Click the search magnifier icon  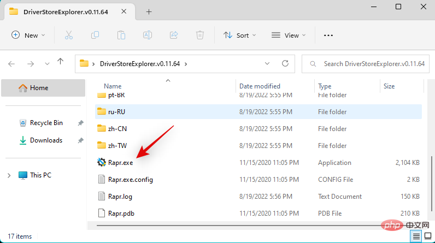(x=313, y=64)
